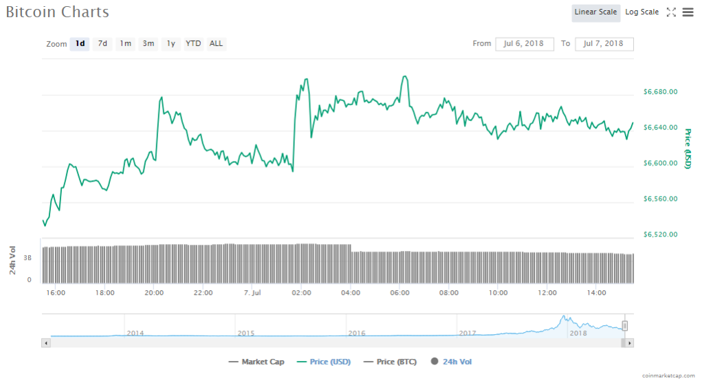Click the navigator range handle
The image size is (704, 385).
[625, 326]
